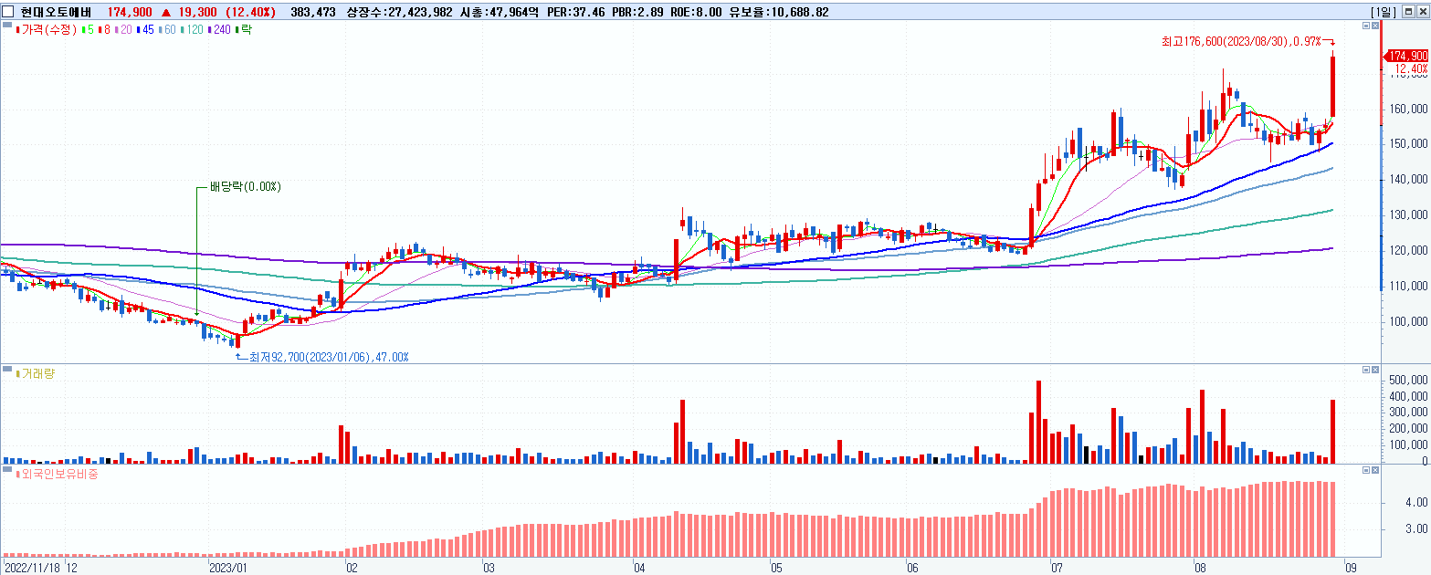Close the price chart panel
1431x575 pixels.
click(1376, 26)
